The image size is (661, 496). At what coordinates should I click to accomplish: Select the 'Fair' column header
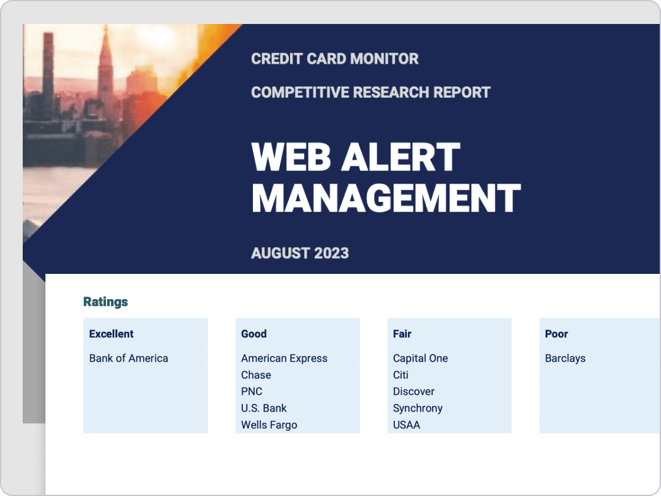point(402,334)
